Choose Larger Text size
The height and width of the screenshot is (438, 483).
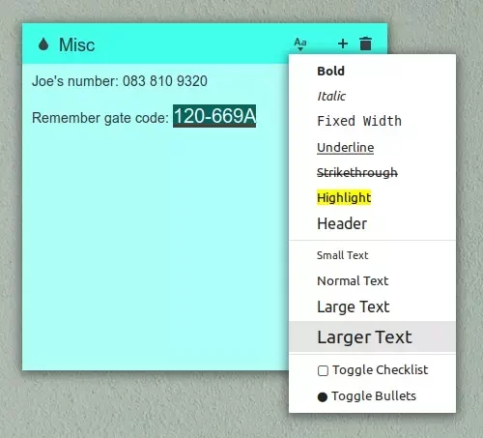372,336
